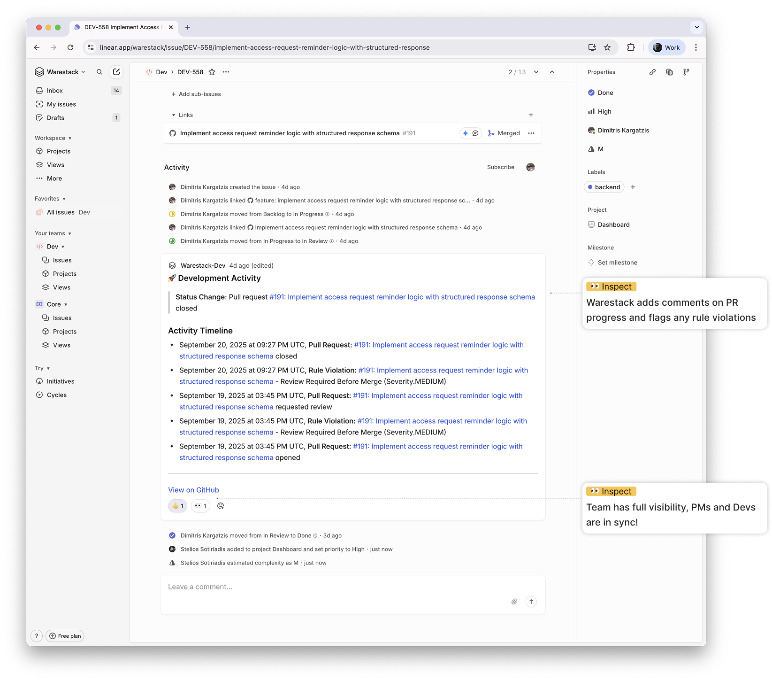Submit comment with the arrow-up button

[x=531, y=602]
